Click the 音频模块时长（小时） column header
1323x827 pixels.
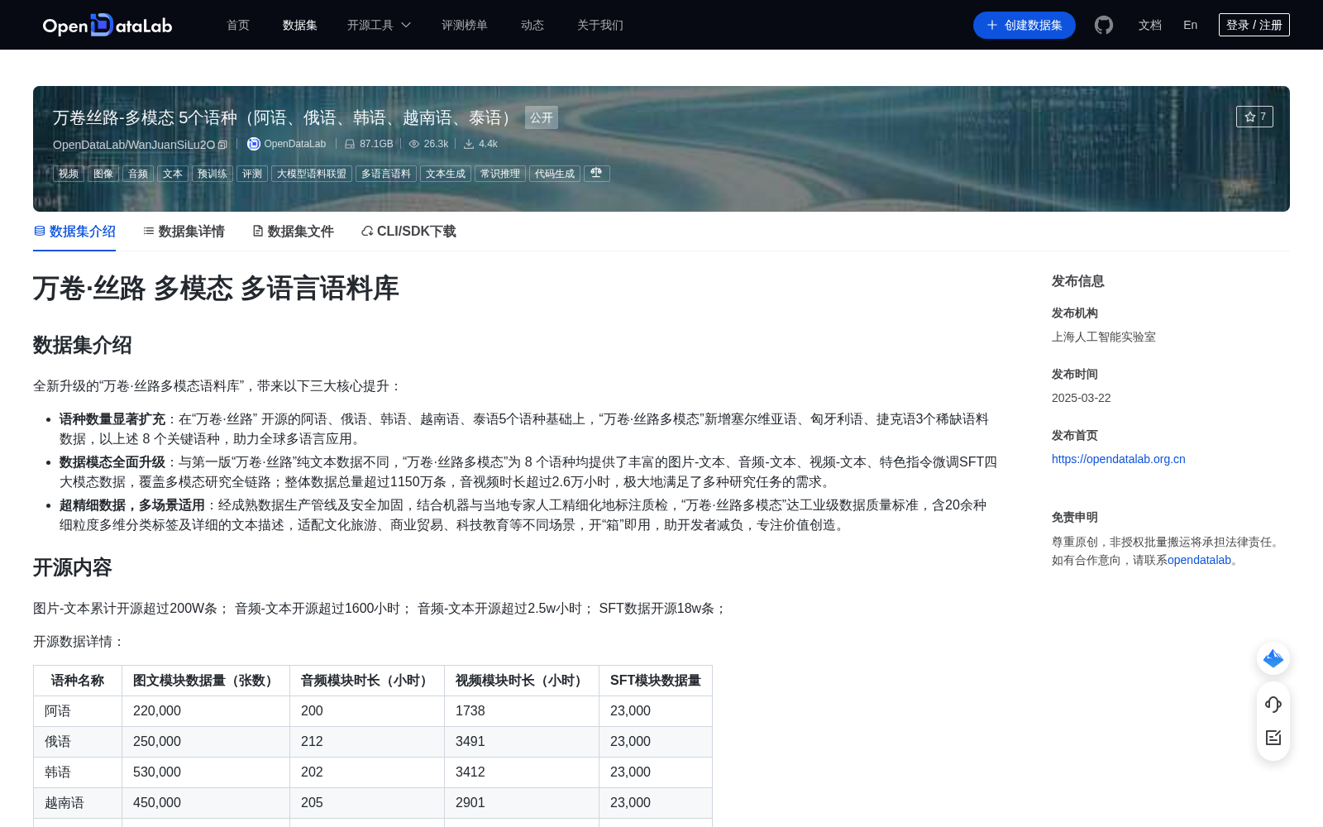(x=367, y=681)
